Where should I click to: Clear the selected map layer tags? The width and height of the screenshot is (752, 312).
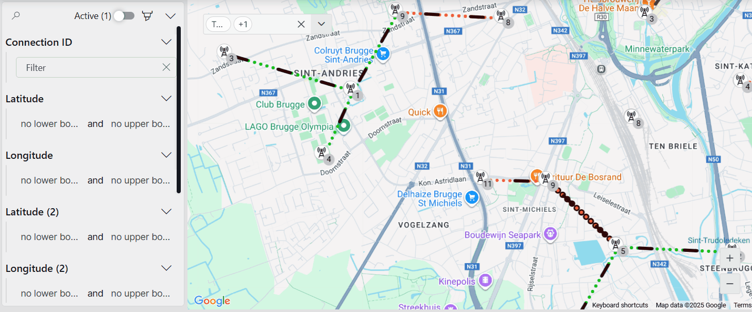click(301, 24)
